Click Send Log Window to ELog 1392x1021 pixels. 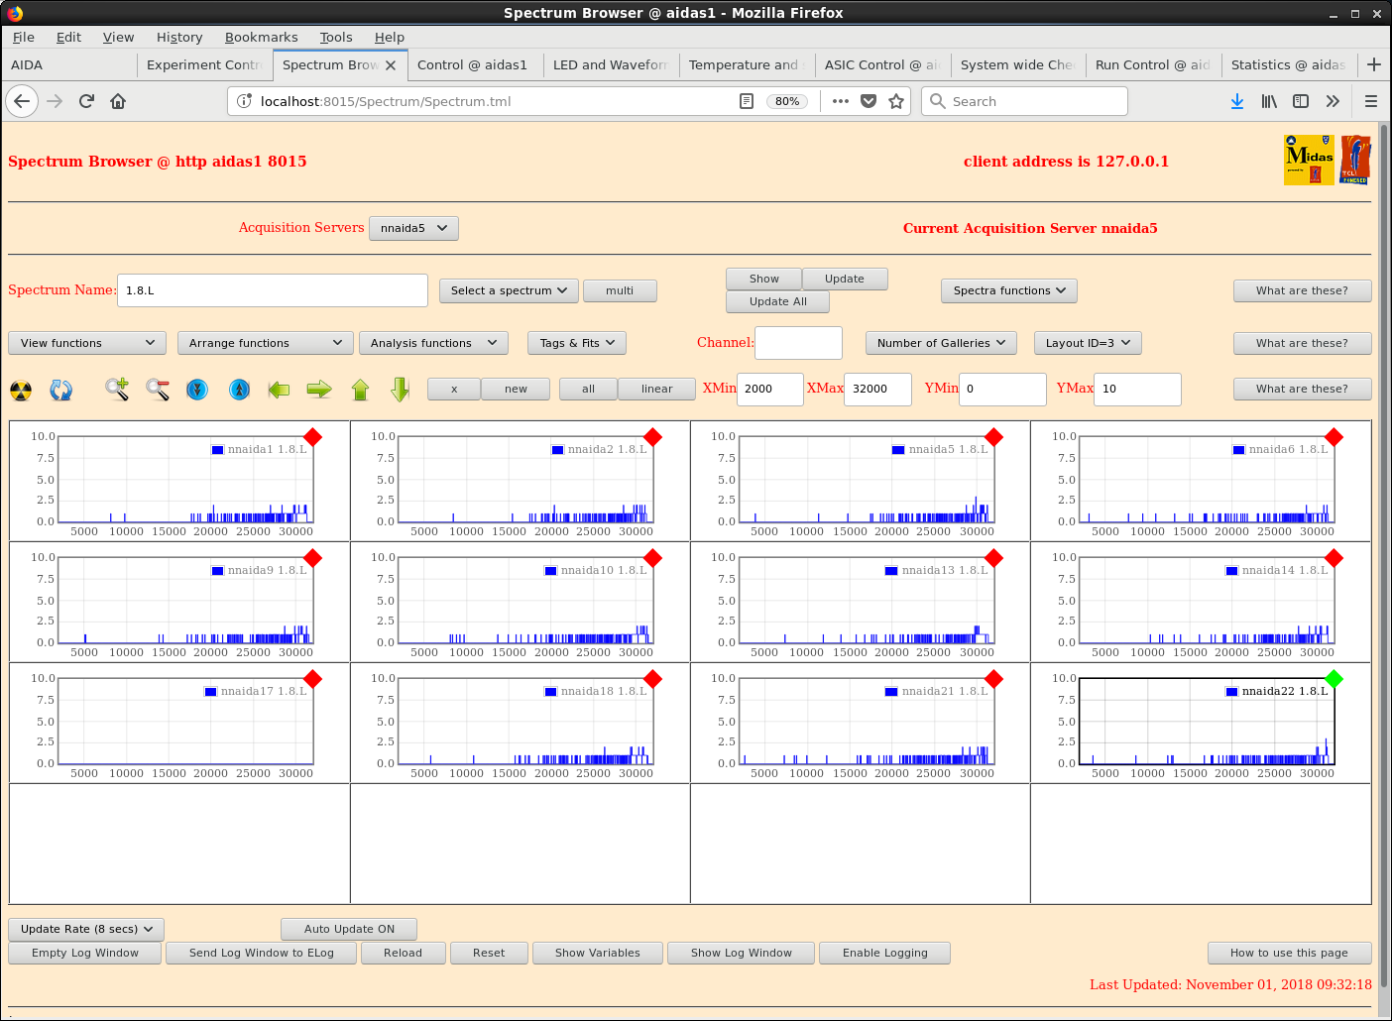[x=262, y=953]
